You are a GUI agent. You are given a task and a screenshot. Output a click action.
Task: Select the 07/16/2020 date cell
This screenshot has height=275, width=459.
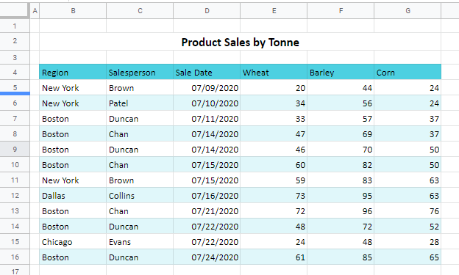click(x=207, y=195)
